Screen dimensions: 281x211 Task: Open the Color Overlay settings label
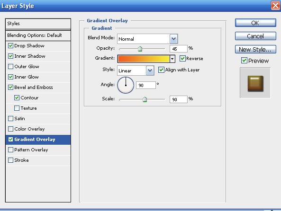coord(29,129)
